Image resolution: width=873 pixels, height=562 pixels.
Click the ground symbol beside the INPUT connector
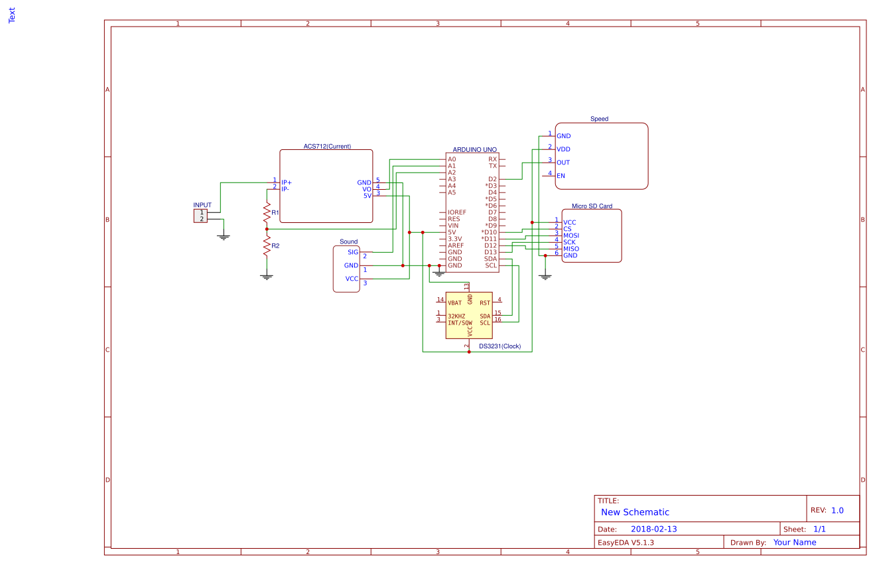[224, 236]
